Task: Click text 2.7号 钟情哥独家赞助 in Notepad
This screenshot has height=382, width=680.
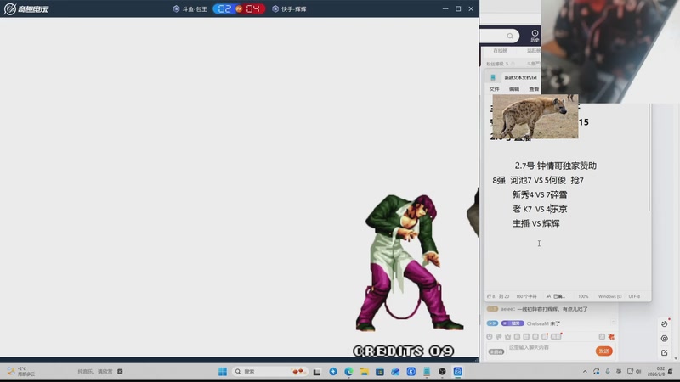Action: [556, 166]
